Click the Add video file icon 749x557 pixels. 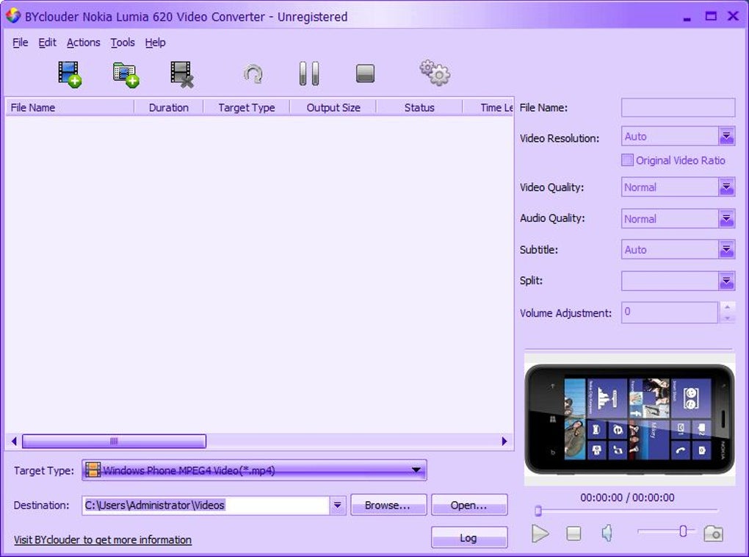coord(70,74)
